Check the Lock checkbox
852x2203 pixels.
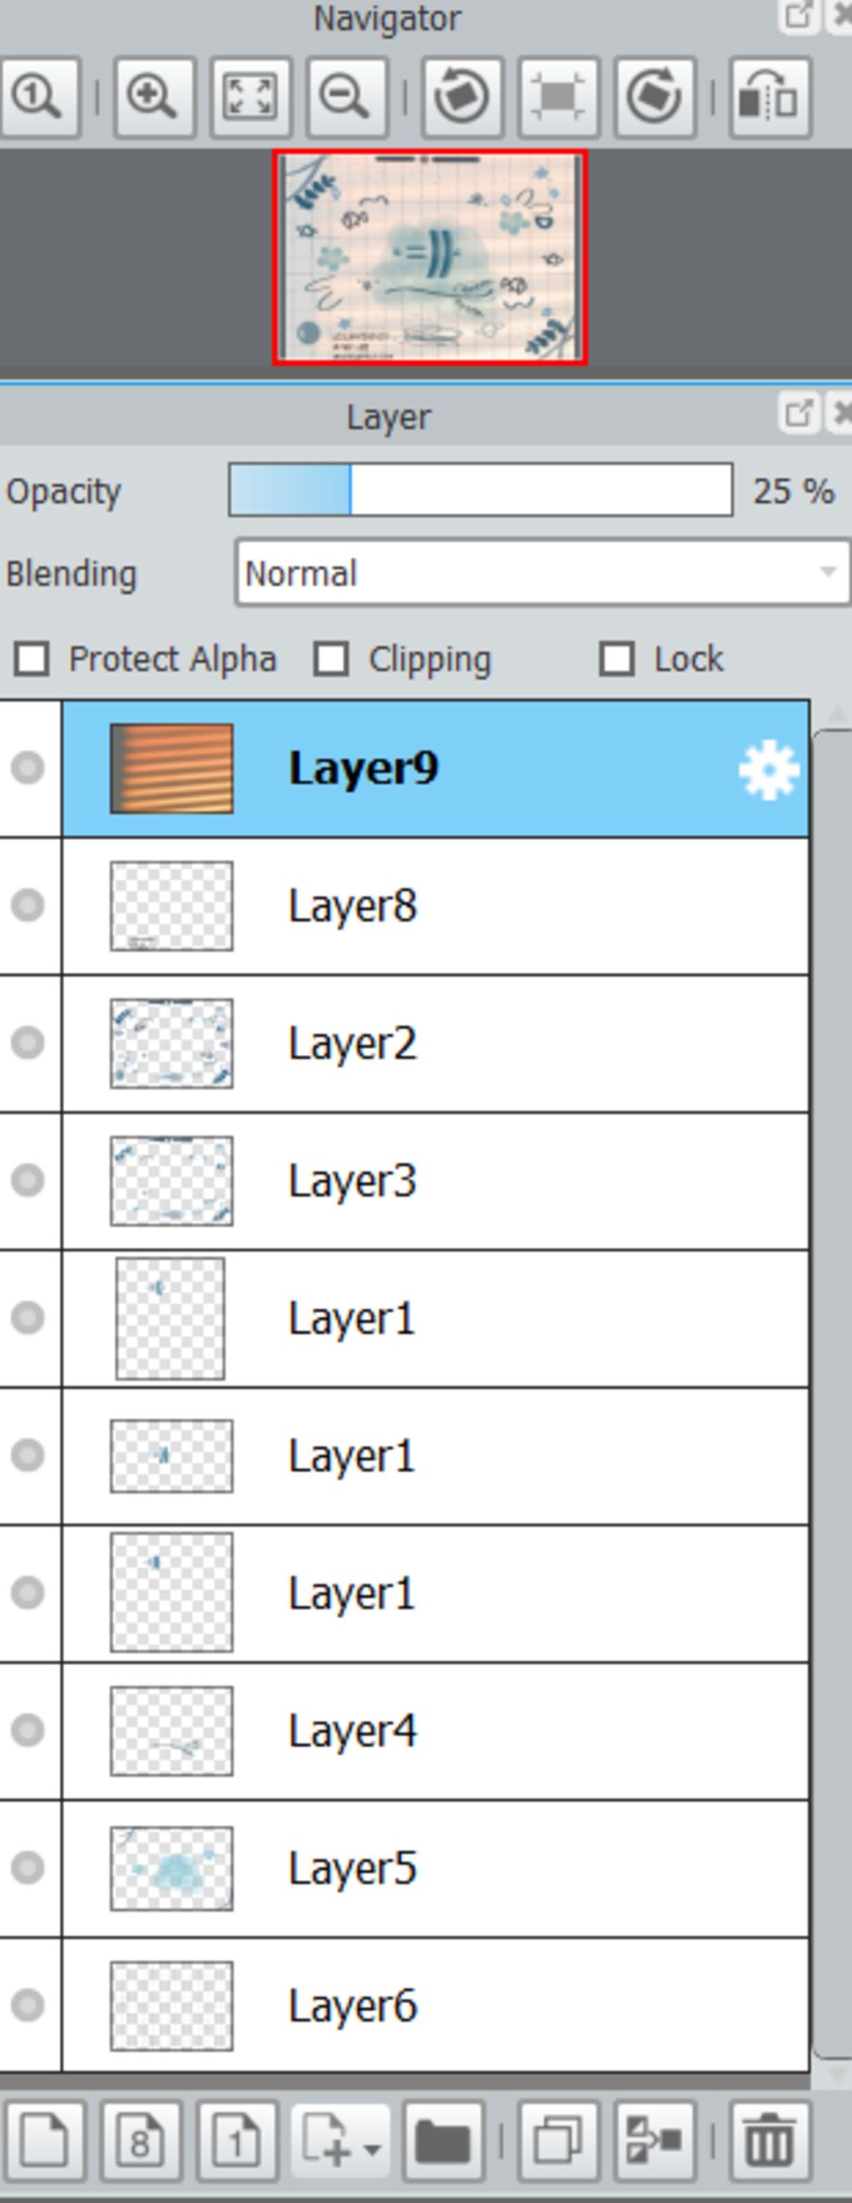pyautogui.click(x=617, y=659)
